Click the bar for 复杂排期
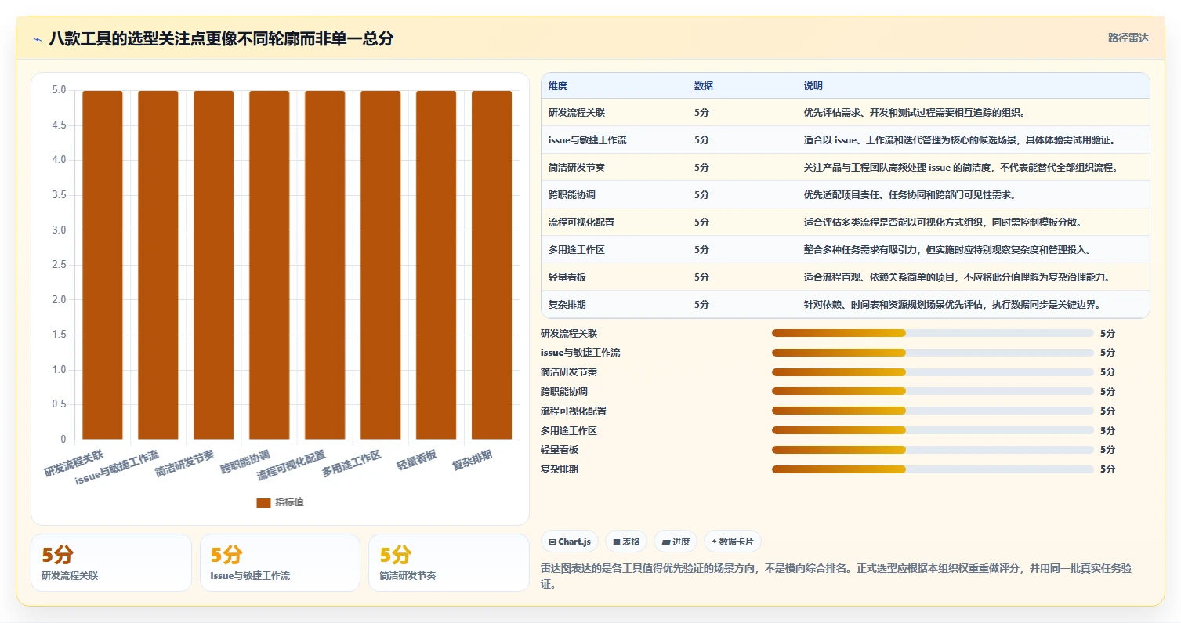This screenshot has height=623, width=1181. pyautogui.click(x=492, y=265)
